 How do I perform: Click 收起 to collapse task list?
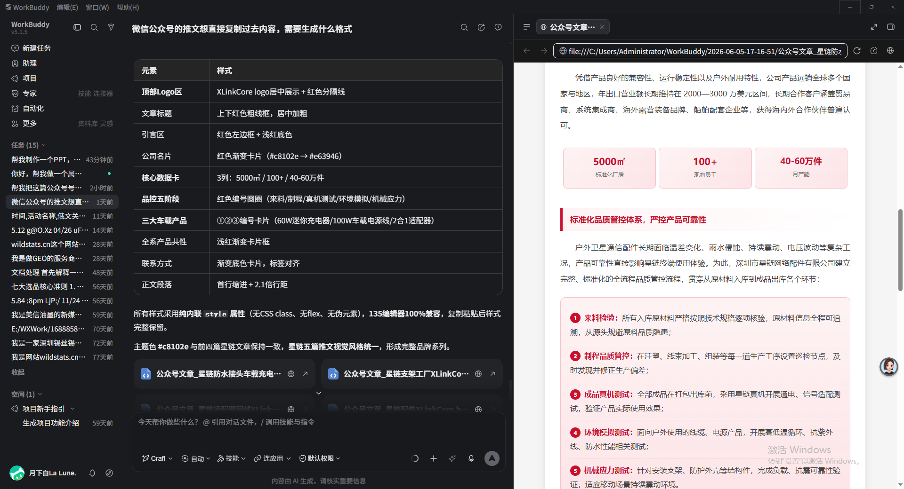tap(18, 372)
